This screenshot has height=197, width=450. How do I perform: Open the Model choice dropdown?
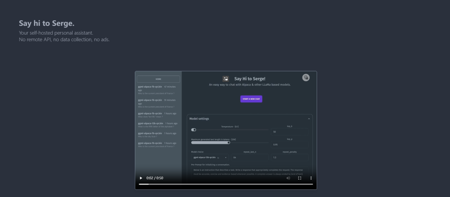click(210, 157)
